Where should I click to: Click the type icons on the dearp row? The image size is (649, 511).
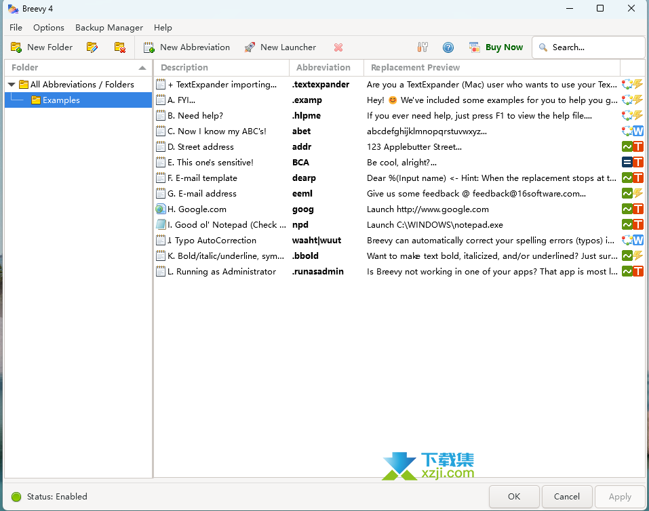coord(633,178)
